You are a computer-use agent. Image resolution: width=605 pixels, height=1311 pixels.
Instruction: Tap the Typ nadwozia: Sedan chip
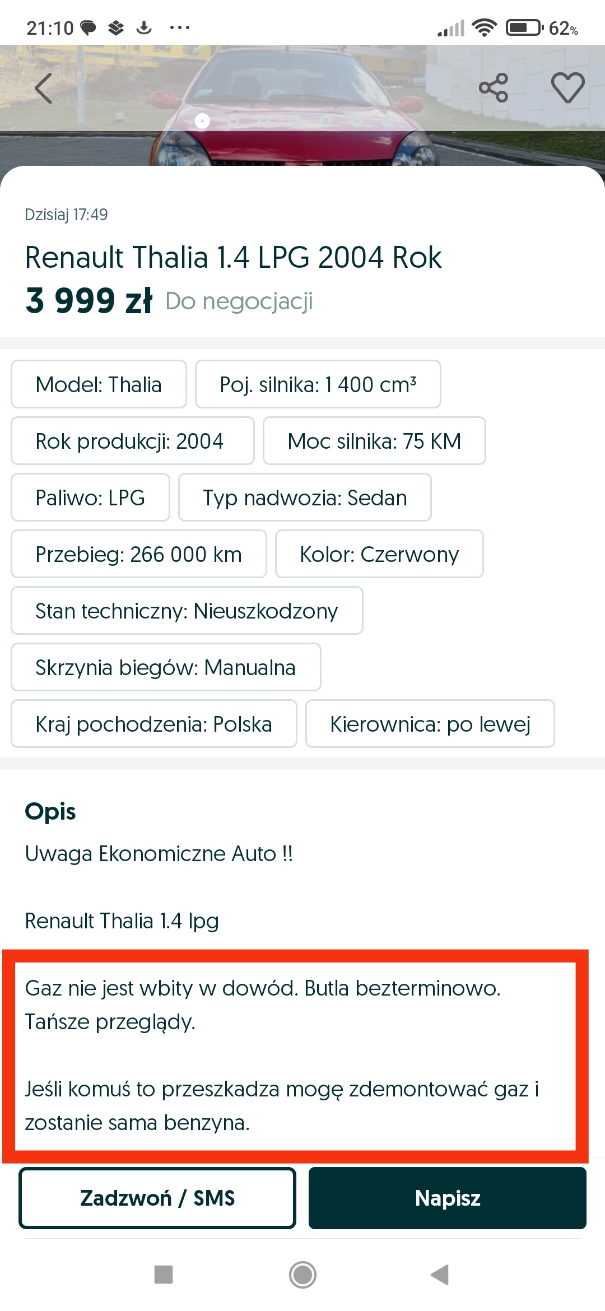pos(305,498)
